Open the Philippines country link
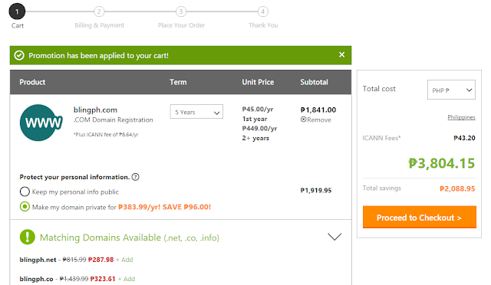 point(461,117)
